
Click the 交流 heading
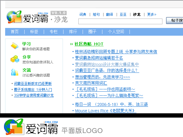[27, 70]
